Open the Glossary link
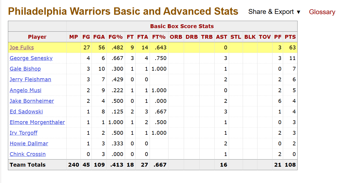 (322, 12)
